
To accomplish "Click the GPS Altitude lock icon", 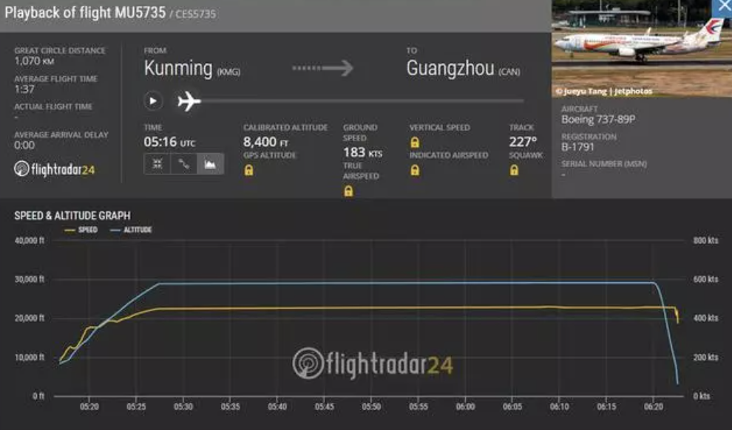I will (x=249, y=170).
